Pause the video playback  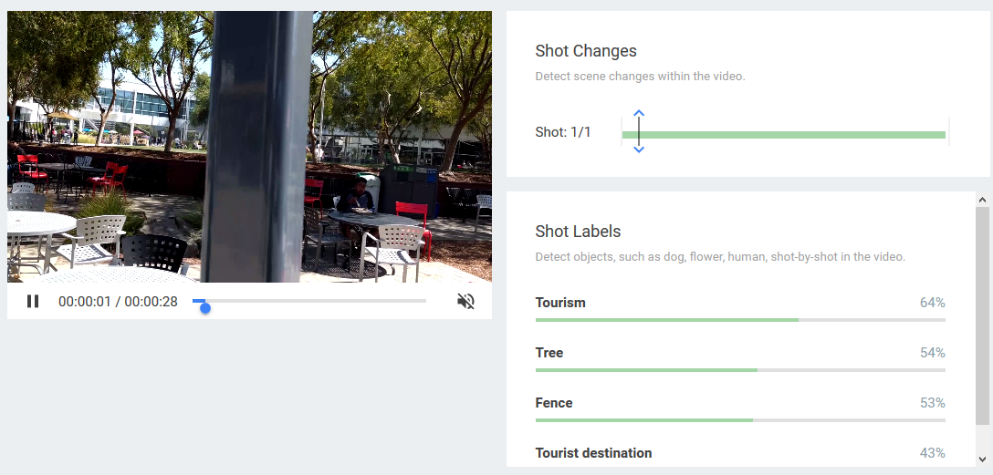coord(33,301)
